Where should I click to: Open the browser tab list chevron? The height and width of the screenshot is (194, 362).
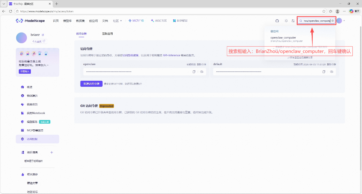(x=4, y=4)
